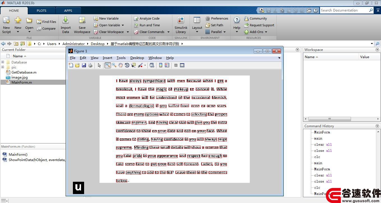Hide plot tools in Figure 1
The height and width of the screenshot is (203, 381).
(176, 65)
